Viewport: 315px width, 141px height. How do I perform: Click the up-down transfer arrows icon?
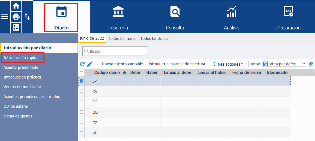click(x=27, y=17)
